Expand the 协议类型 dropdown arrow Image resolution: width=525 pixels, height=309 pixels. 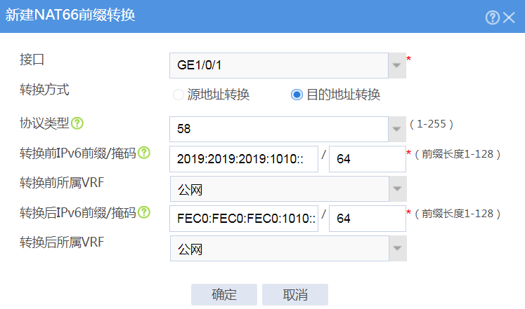(397, 129)
